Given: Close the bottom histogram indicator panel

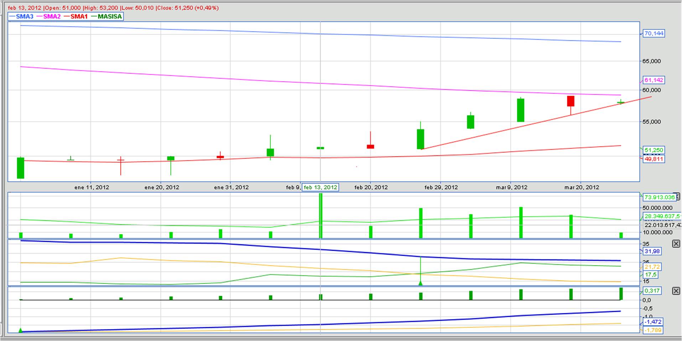Looking at the screenshot, I should coord(676,291).
